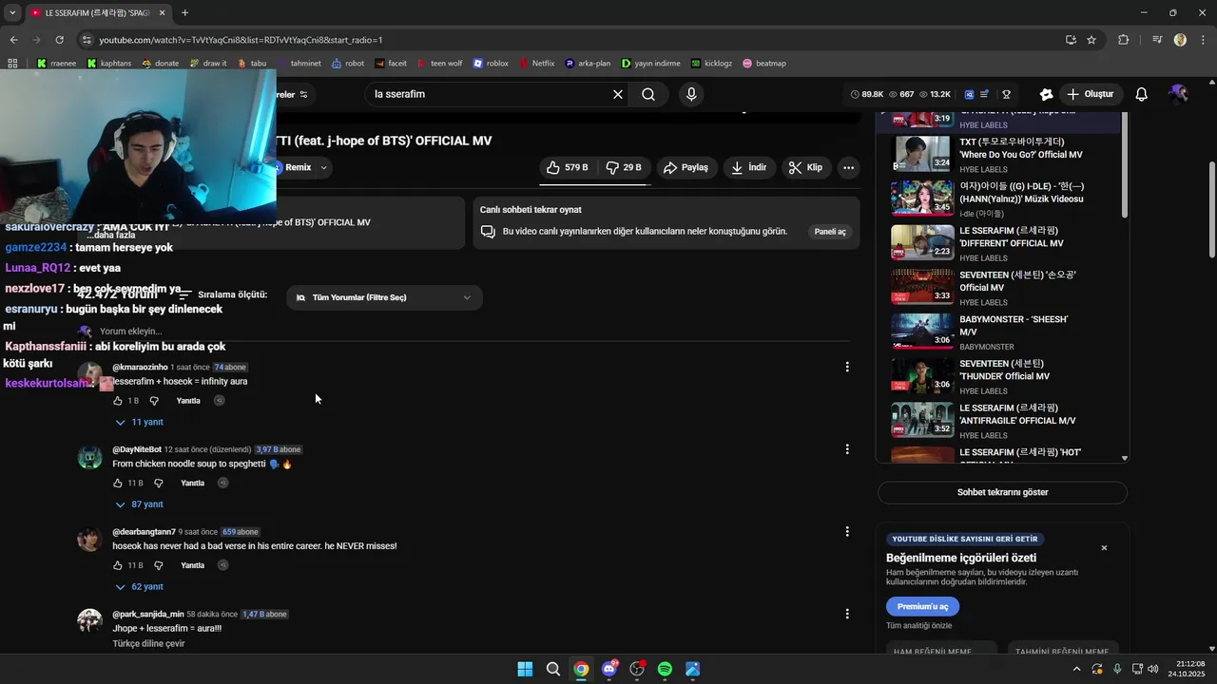Reload the page in Chrome
The image size is (1217, 684).
coord(59,40)
